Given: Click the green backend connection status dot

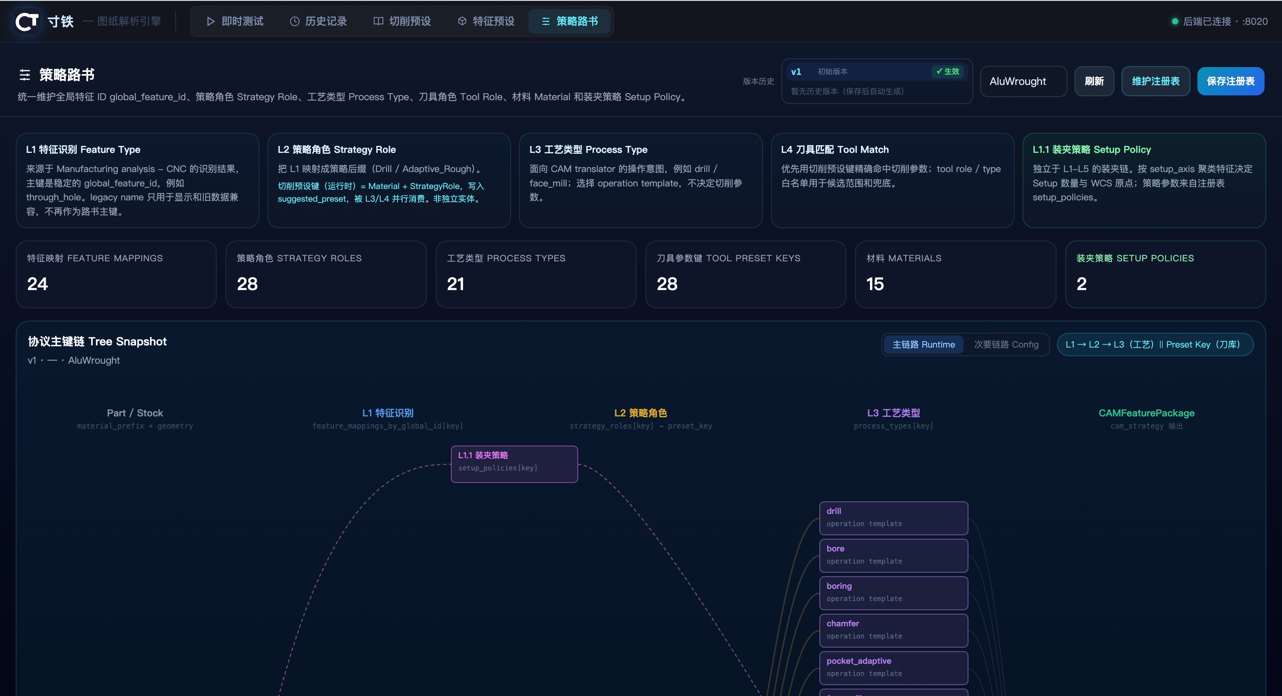Looking at the screenshot, I should 1175,21.
